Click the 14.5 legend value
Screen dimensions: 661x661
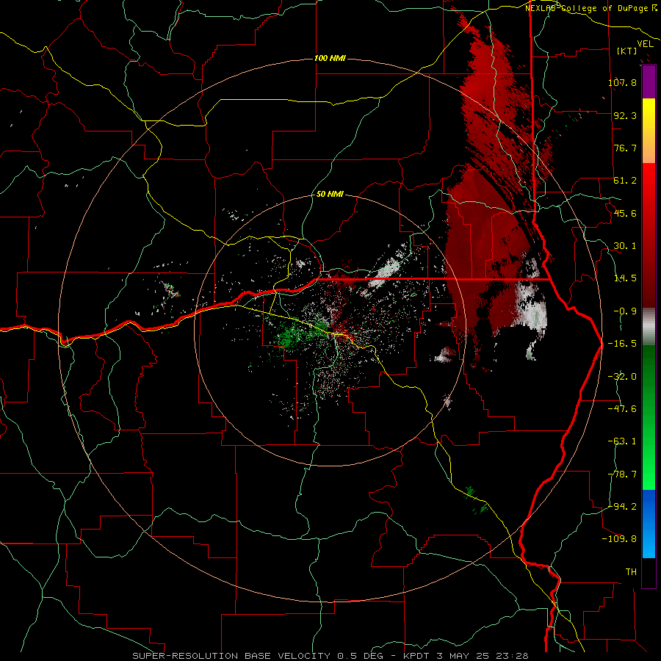click(625, 278)
